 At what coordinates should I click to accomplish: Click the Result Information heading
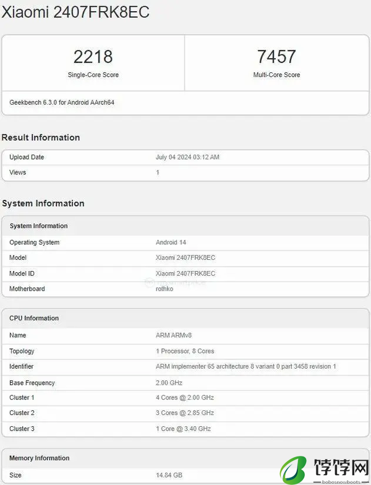41,137
